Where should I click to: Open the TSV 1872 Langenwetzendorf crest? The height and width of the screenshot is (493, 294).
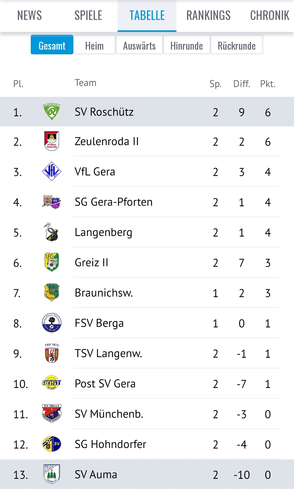[52, 353]
